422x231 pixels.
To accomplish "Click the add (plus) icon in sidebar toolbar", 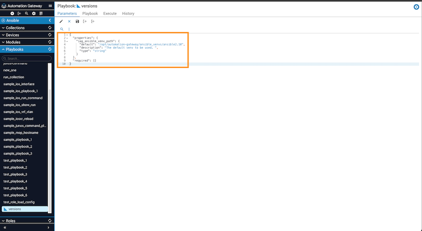I will pos(12,13).
